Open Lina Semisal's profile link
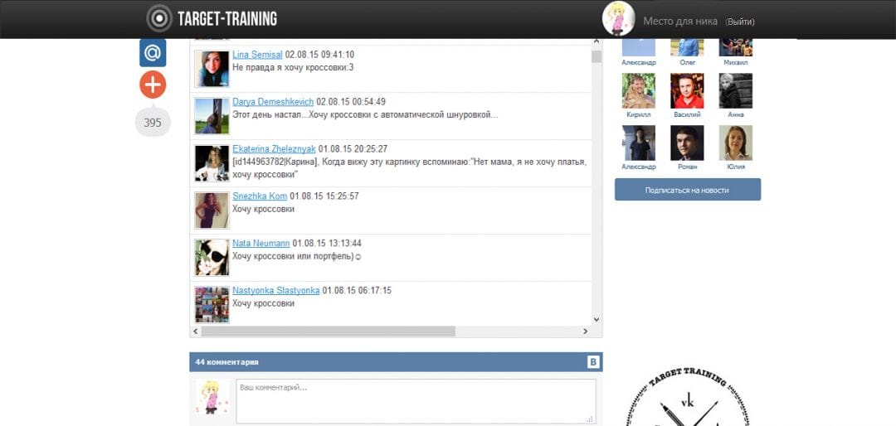 click(257, 55)
